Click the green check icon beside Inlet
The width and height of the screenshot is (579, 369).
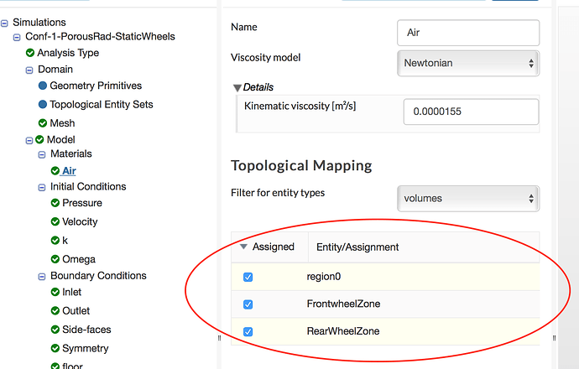55,292
